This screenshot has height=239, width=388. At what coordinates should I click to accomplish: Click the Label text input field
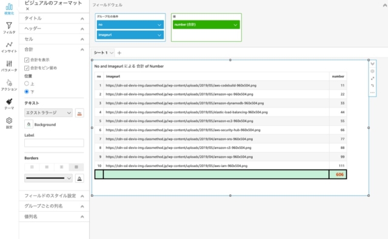(54, 143)
